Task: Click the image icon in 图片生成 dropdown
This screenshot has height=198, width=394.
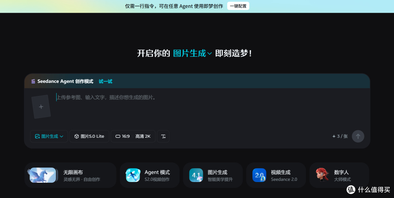Action: pyautogui.click(x=37, y=136)
